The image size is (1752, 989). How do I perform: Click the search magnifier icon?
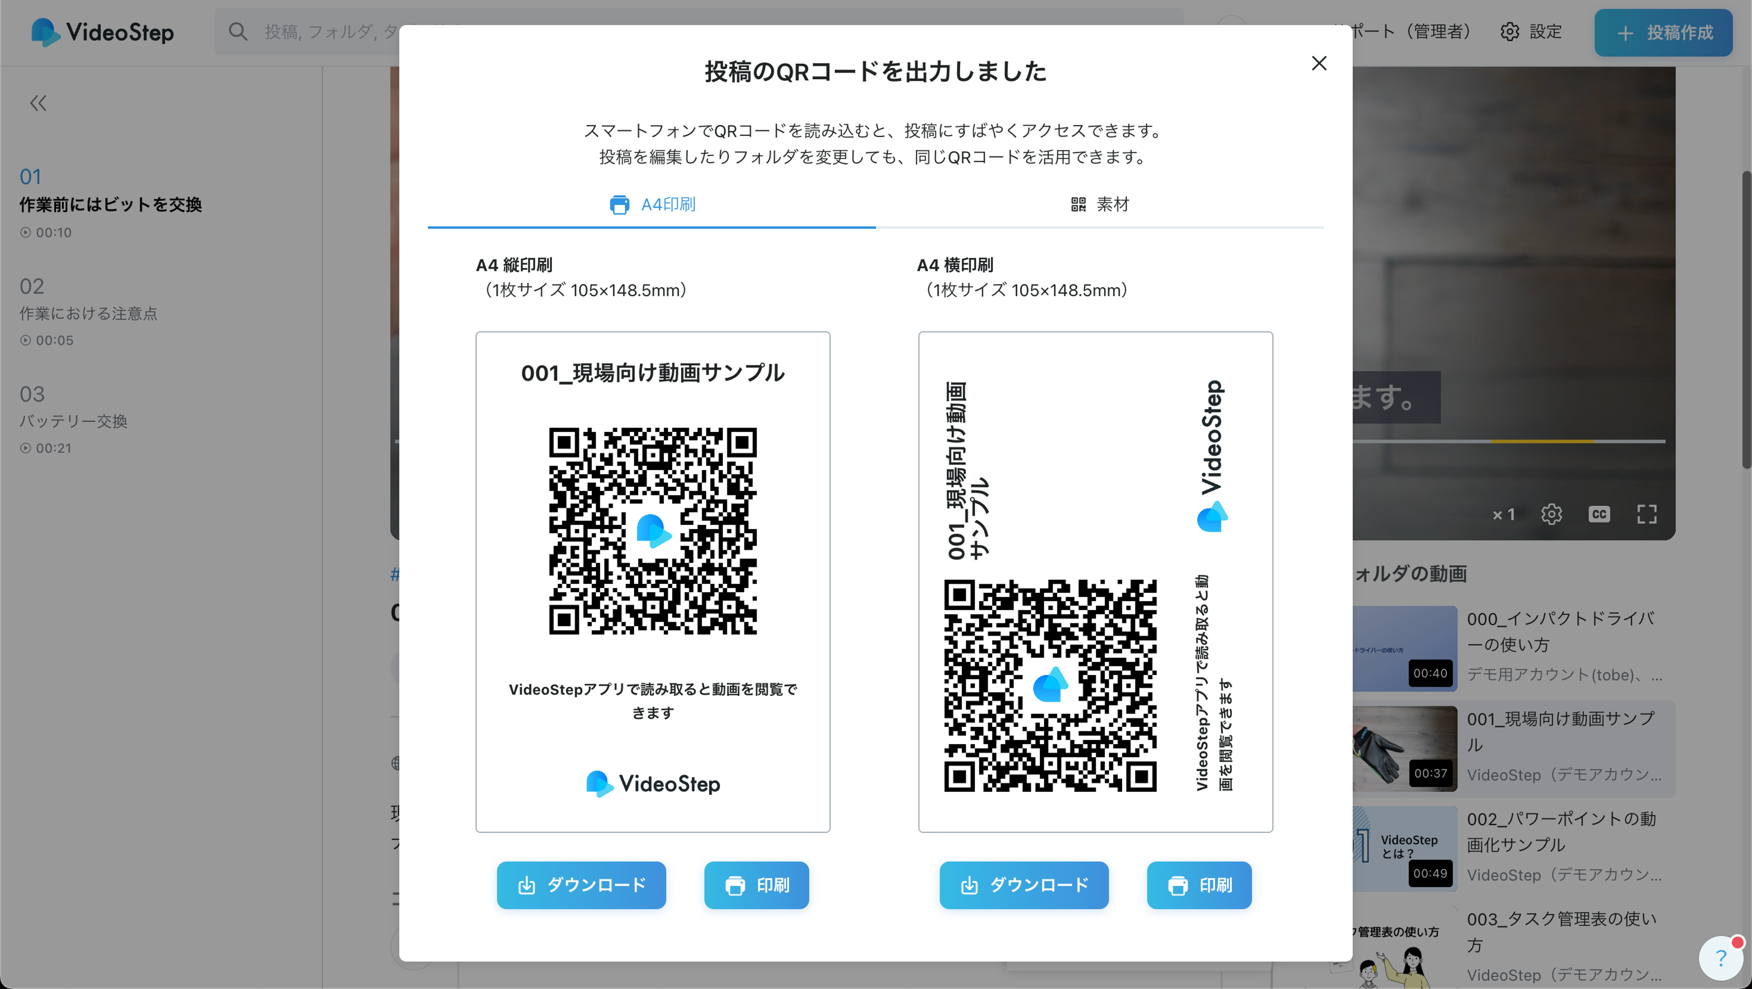click(237, 31)
